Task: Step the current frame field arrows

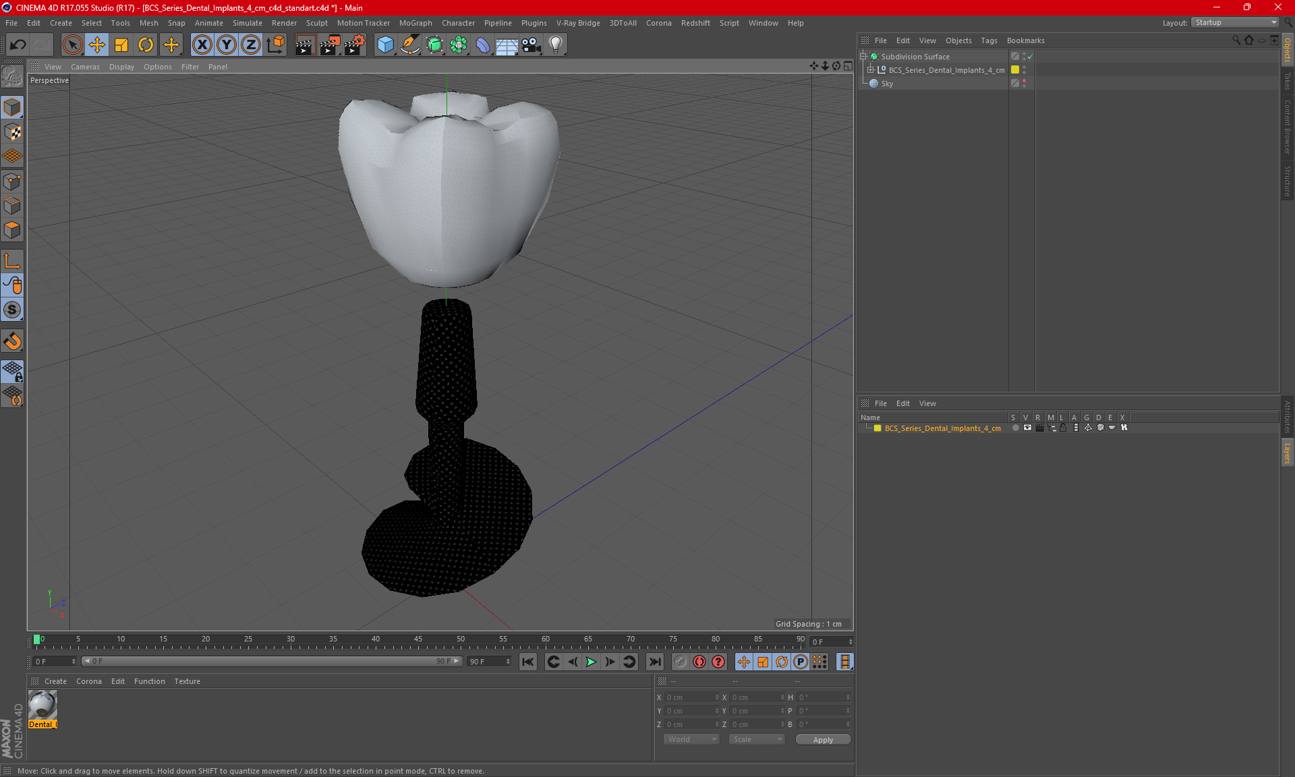Action: [851, 641]
